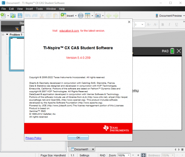Click the zoom out minus button
The image size is (185, 157).
pyautogui.click(x=133, y=155)
